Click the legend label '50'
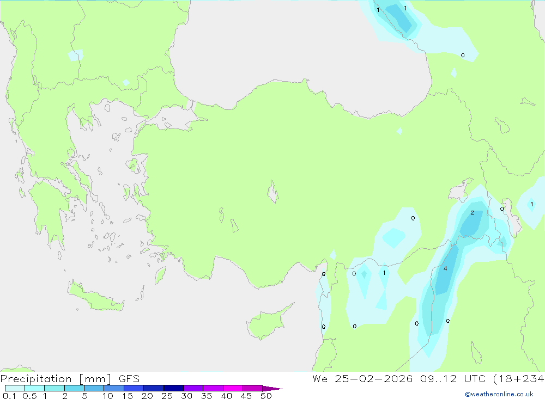Image resolution: width=545 pixels, height=399 pixels. click(x=266, y=396)
